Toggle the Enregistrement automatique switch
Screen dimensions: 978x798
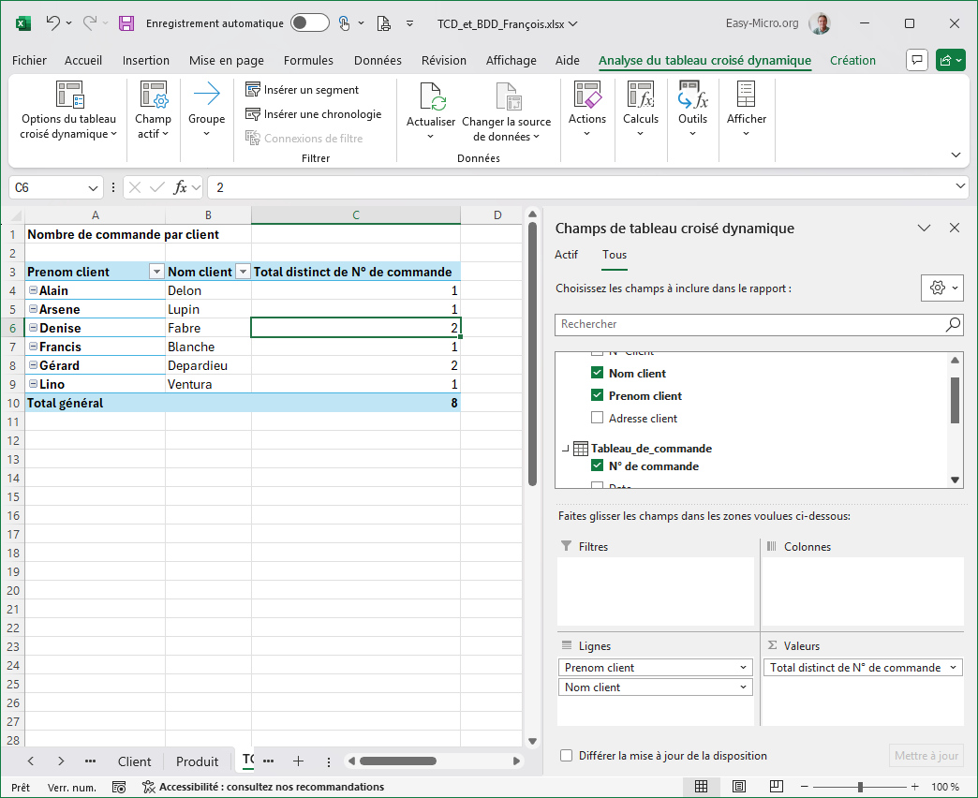tap(309, 23)
